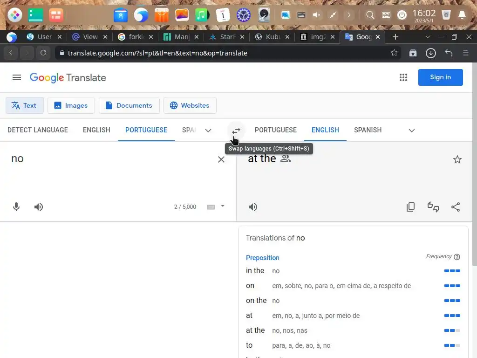Click the undo arrow icon in browser toolbar
This screenshot has width=477, height=358.
point(449,53)
